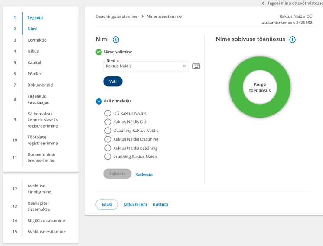The height and width of the screenshot is (246, 323).
Task: Open Avalduse esitamine step
Action: tap(46, 232)
